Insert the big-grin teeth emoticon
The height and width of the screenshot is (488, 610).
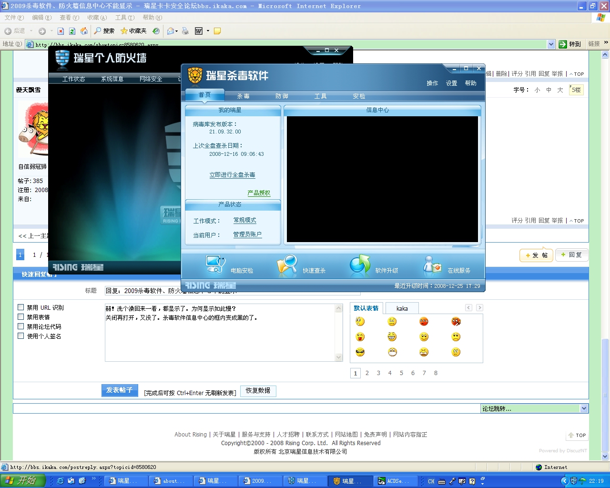[x=392, y=337]
